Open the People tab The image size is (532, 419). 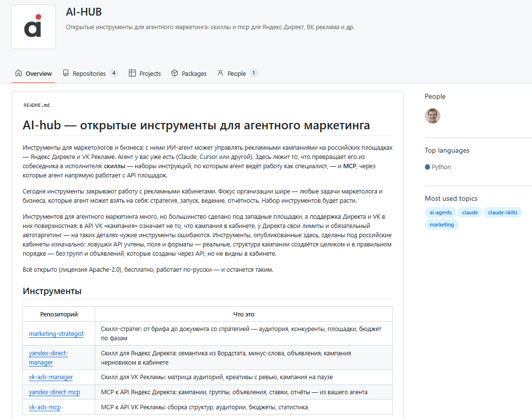click(x=237, y=73)
